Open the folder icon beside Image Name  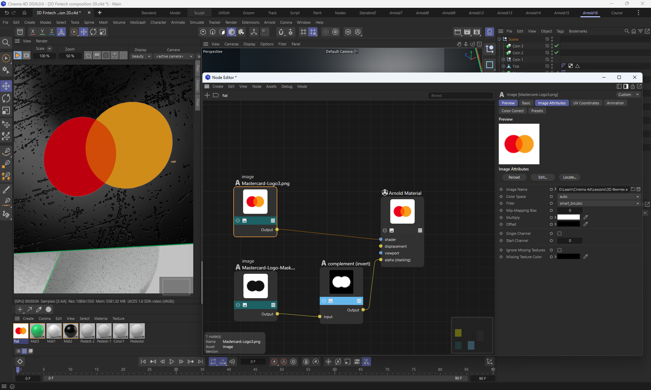(633, 189)
